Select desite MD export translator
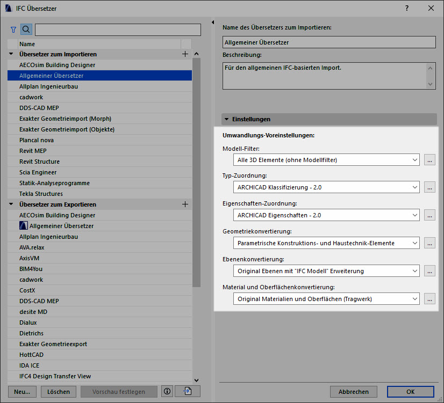Image resolution: width=444 pixels, height=403 pixels. [x=99, y=312]
